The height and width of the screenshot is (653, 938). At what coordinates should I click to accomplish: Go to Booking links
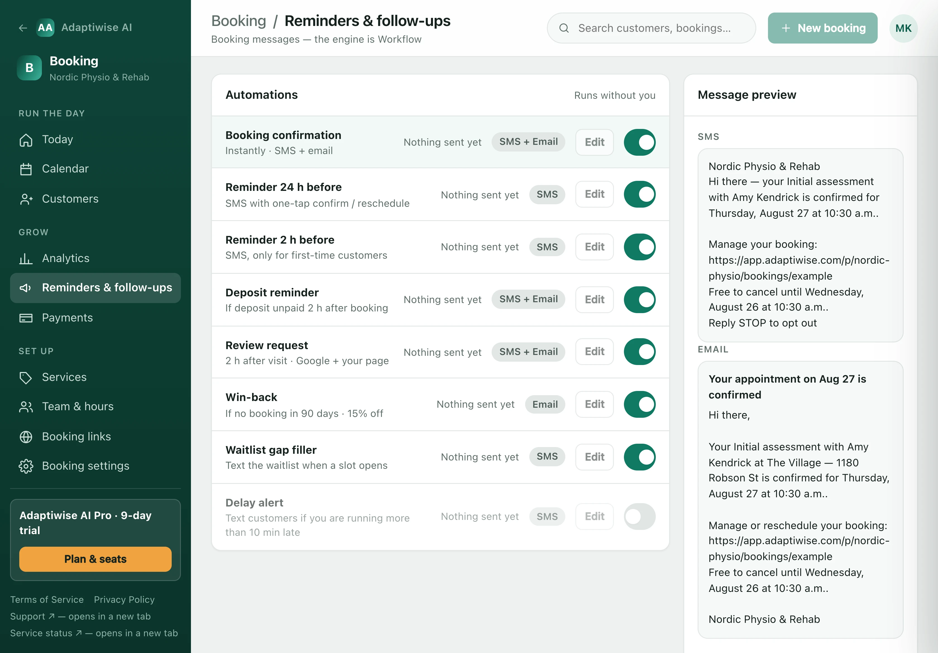(95, 436)
